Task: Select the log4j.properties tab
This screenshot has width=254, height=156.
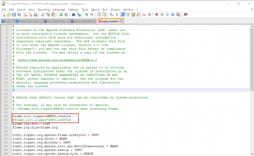Action: click(x=110, y=21)
